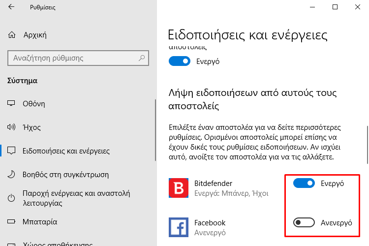Click the sidebar vertical scrollbar

pyautogui.click(x=155, y=130)
